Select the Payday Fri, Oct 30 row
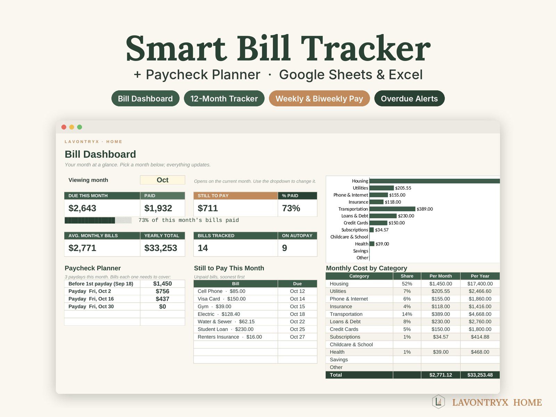 124,306
